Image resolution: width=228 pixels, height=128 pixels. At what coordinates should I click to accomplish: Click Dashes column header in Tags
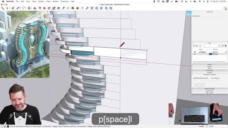(215, 49)
